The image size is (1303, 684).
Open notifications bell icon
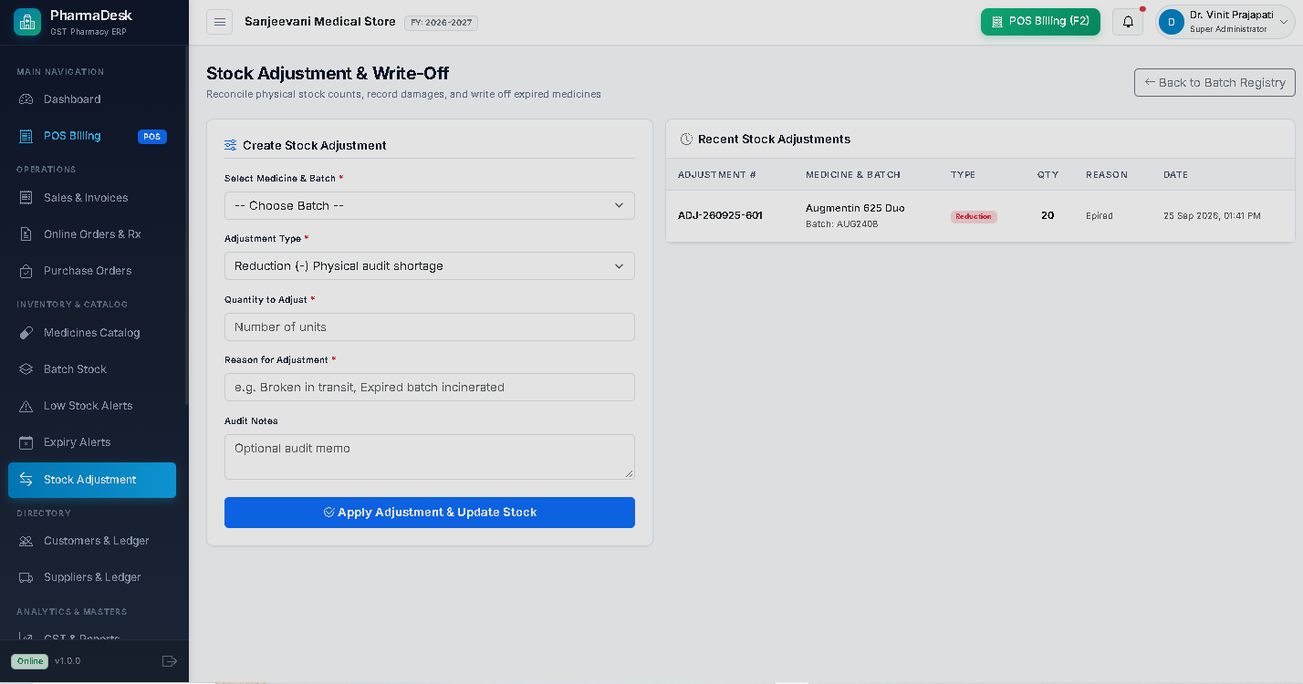coord(1129,22)
